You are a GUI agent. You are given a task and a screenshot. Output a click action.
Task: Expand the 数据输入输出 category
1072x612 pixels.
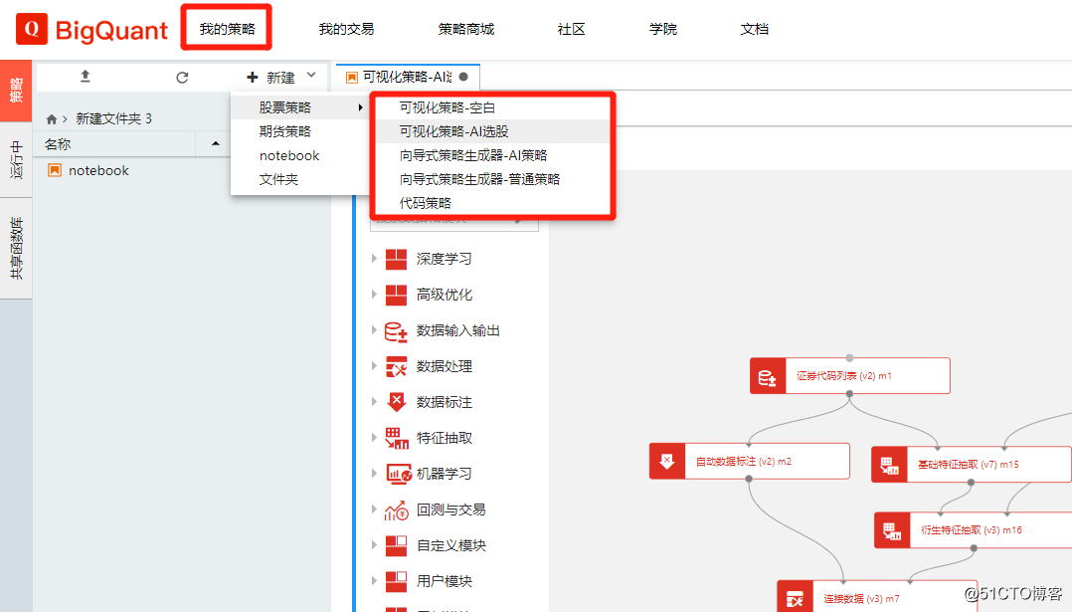(x=374, y=330)
